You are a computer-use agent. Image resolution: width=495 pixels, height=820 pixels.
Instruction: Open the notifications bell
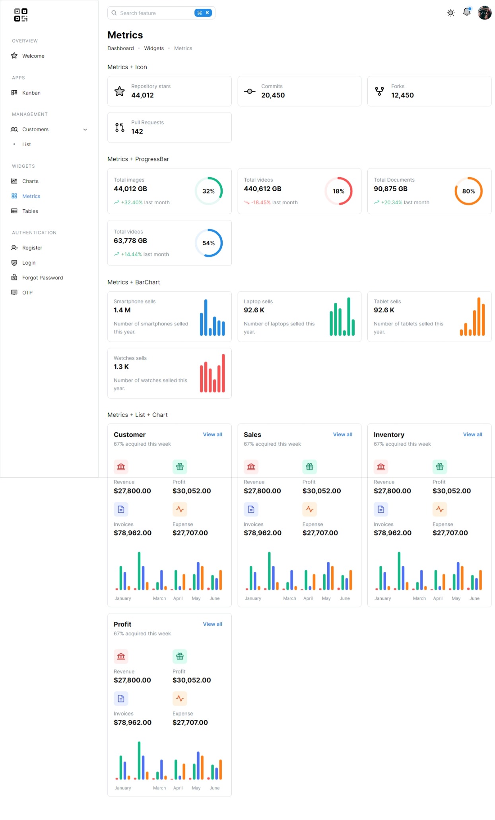coord(467,12)
